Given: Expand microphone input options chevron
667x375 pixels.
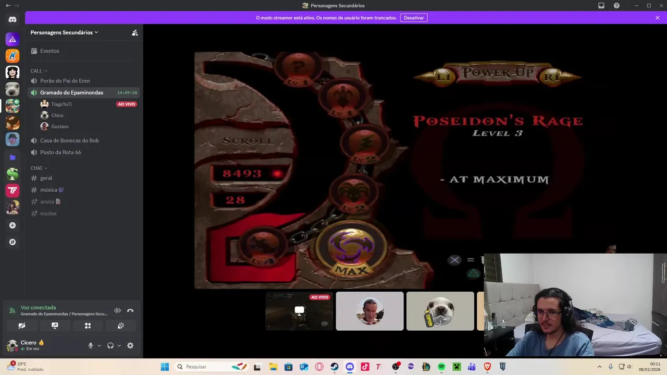Looking at the screenshot, I should pyautogui.click(x=99, y=345).
